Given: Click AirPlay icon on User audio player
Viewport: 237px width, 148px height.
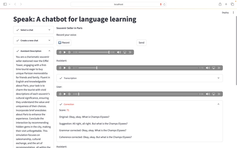Looking at the screenshot, I should pos(213,94).
